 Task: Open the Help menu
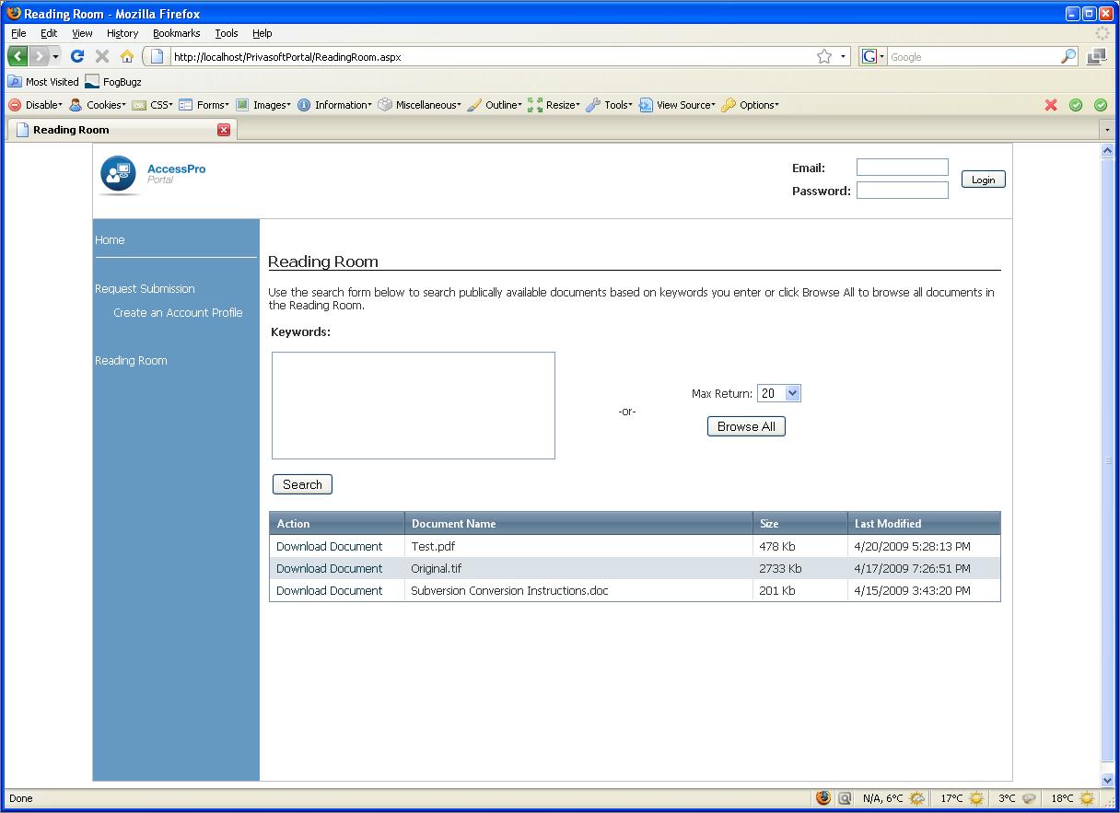[x=262, y=33]
